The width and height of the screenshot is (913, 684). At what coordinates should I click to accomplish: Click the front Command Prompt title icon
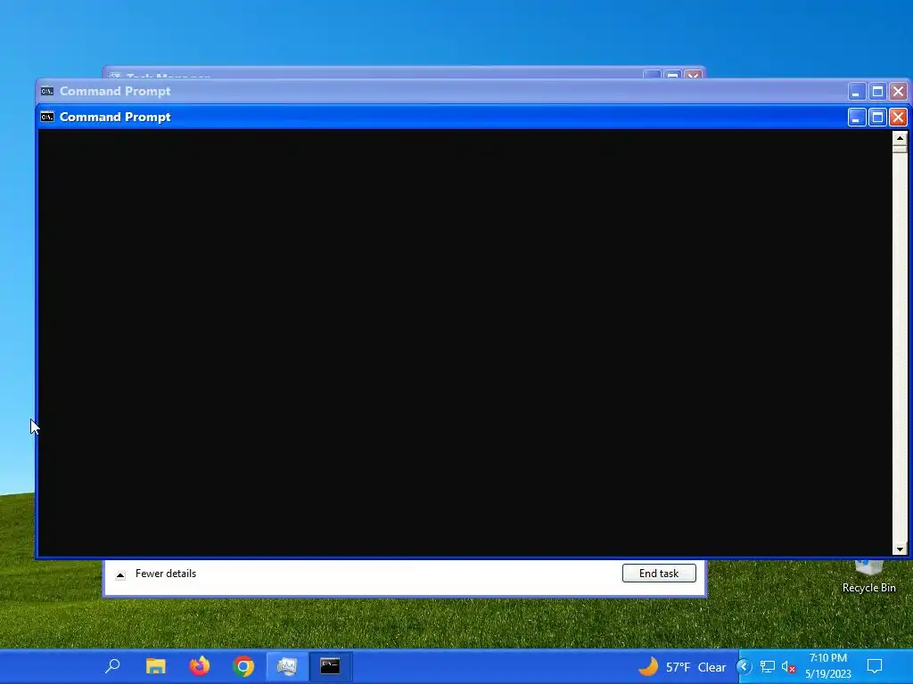47,117
